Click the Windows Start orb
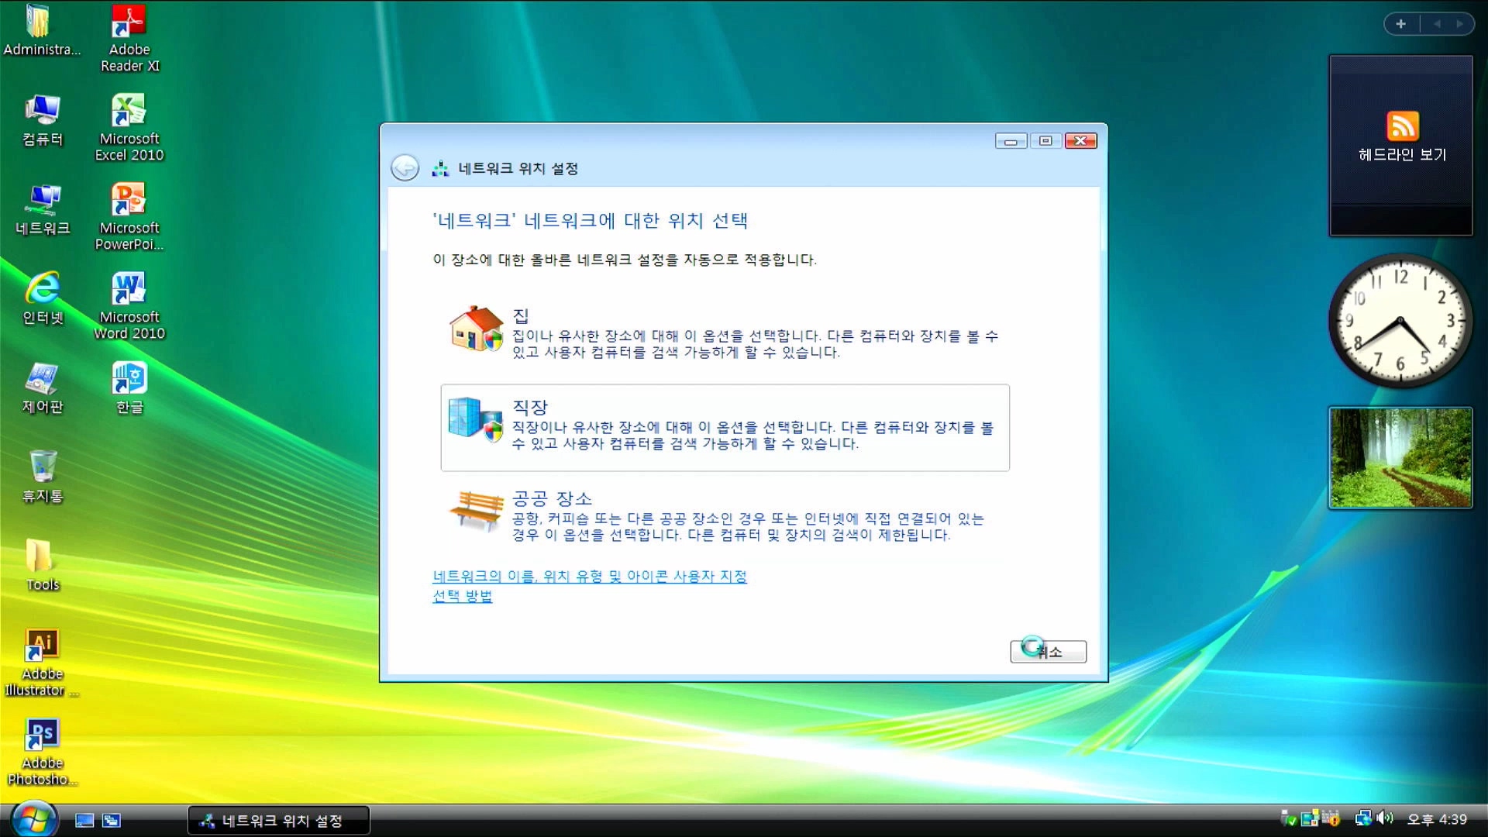This screenshot has width=1488, height=837. (x=34, y=819)
